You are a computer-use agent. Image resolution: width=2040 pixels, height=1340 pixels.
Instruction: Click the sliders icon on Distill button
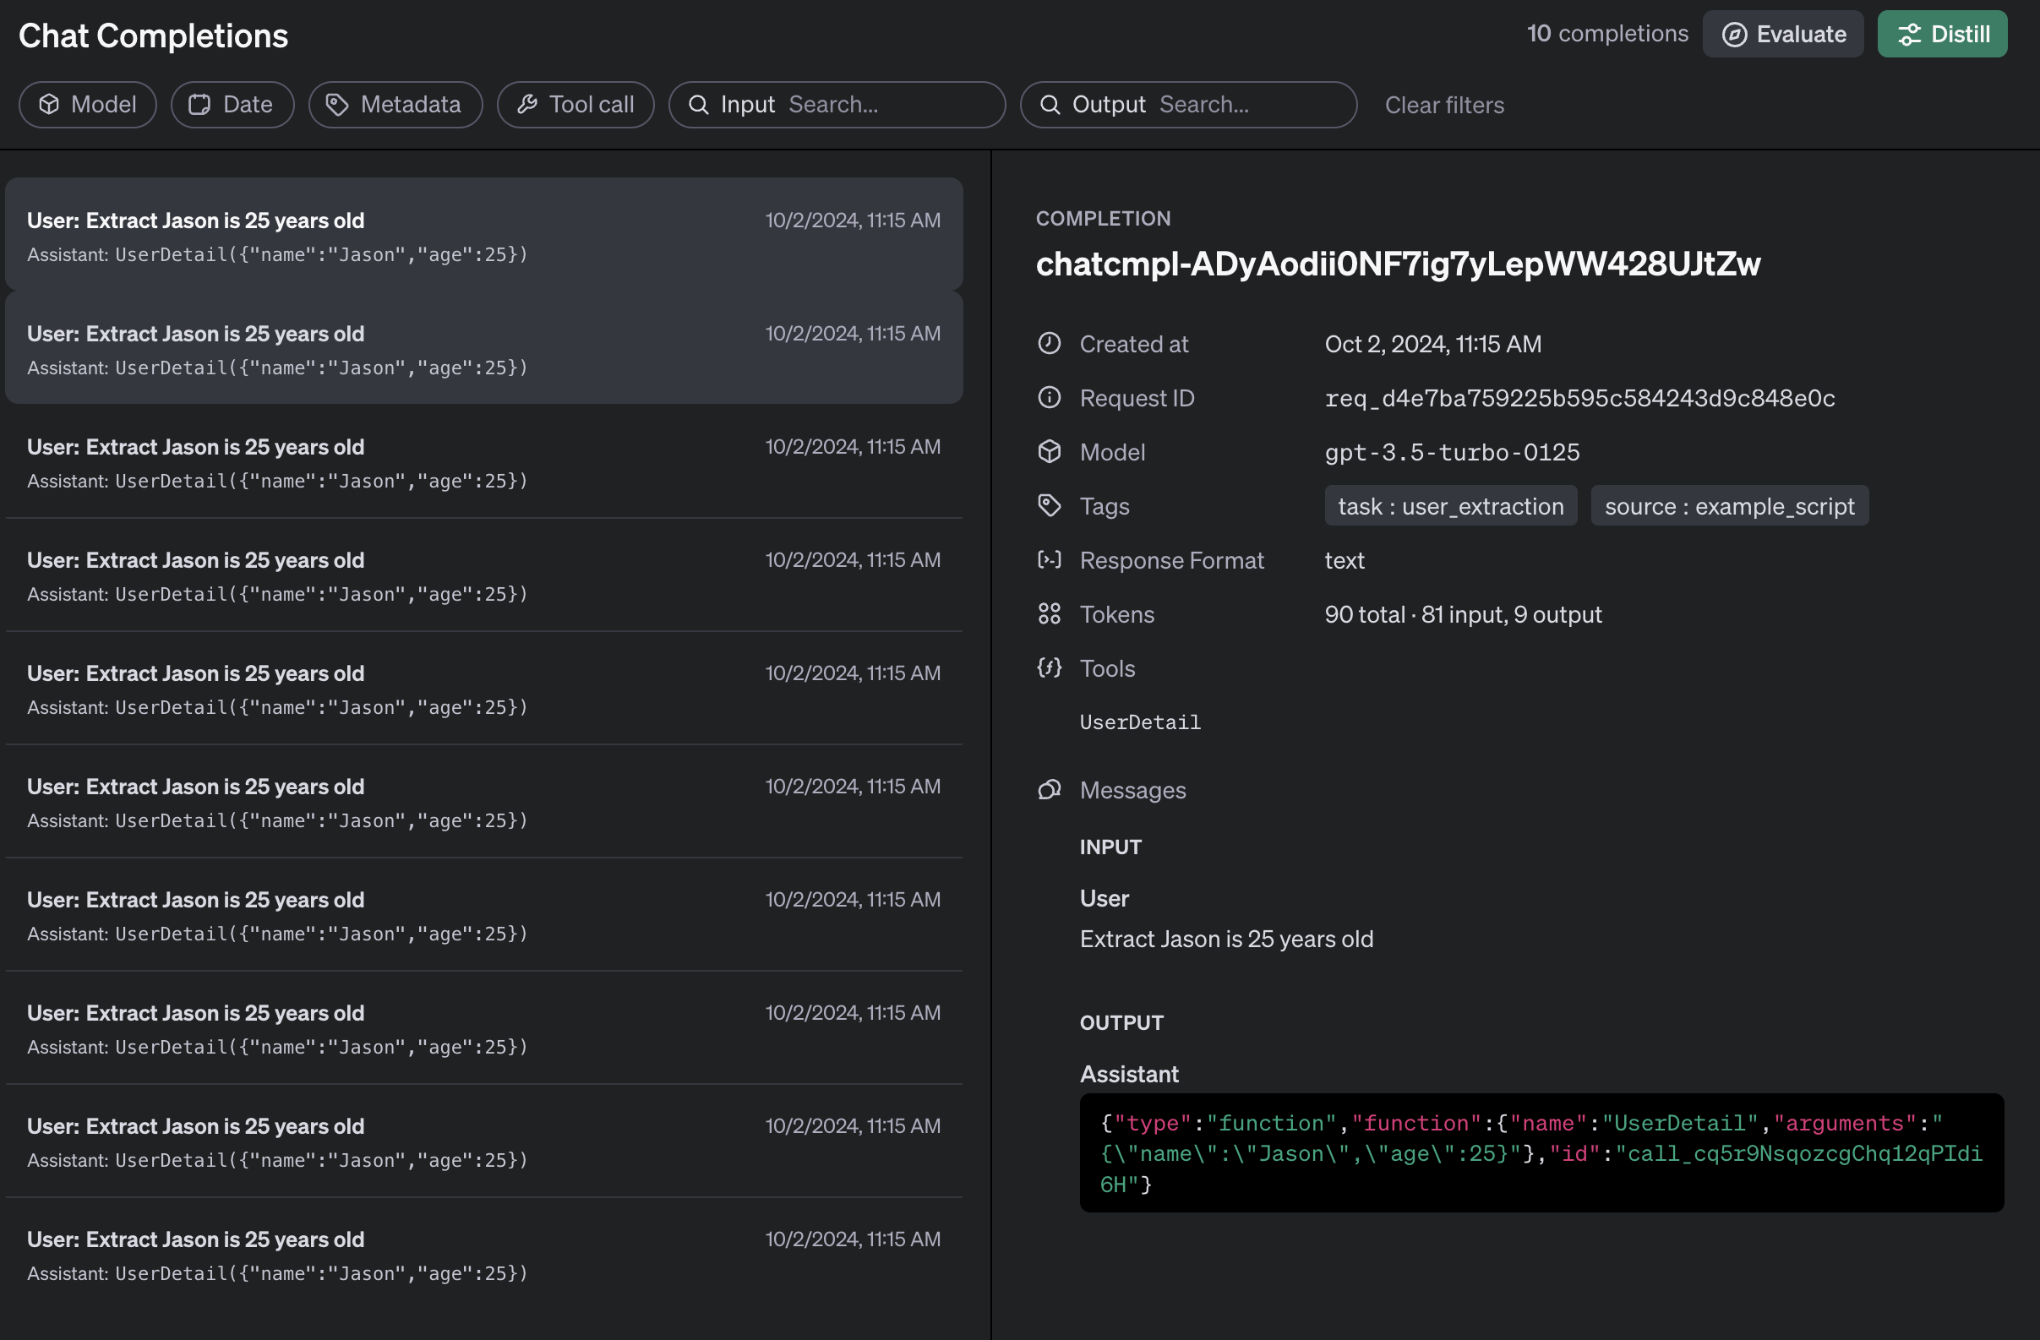click(1909, 35)
